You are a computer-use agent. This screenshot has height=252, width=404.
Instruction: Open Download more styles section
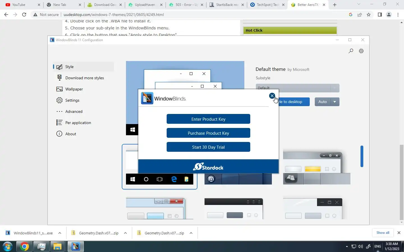[x=84, y=78]
